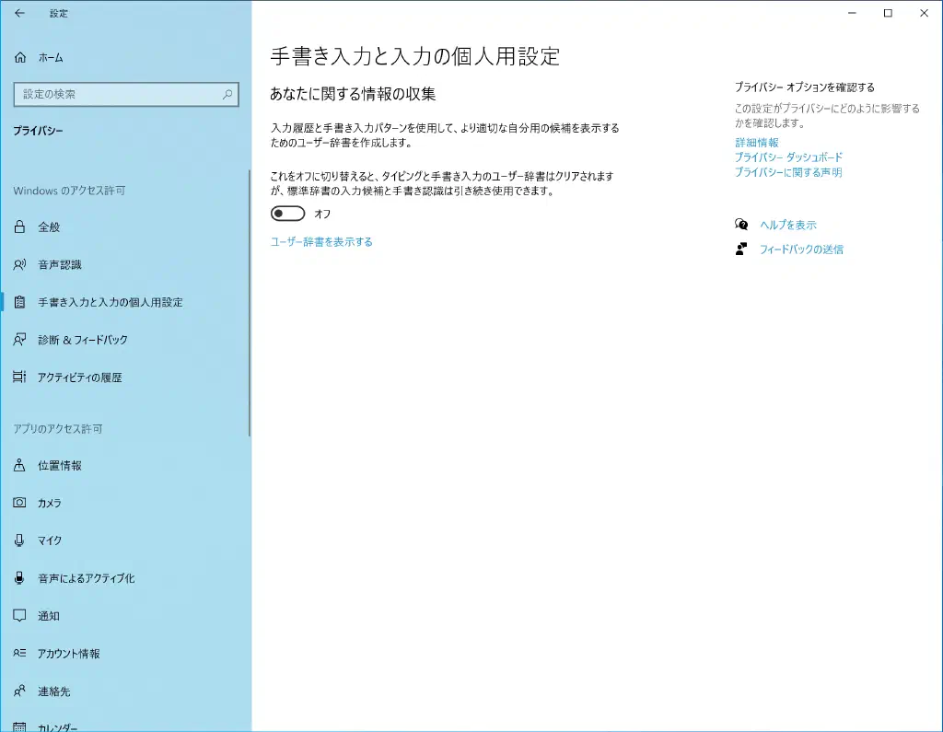This screenshot has width=943, height=732.
Task: Select アカウント情報 in the sidebar
Action: click(68, 654)
